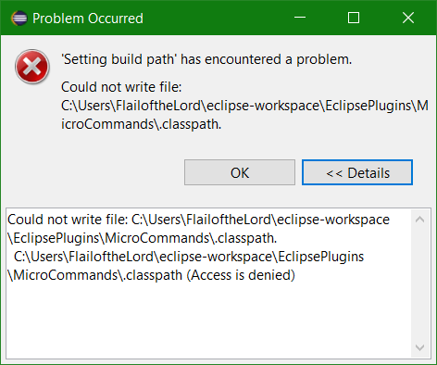This screenshot has height=365, width=437.
Task: Click indented third line of details text
Action: [x=189, y=257]
